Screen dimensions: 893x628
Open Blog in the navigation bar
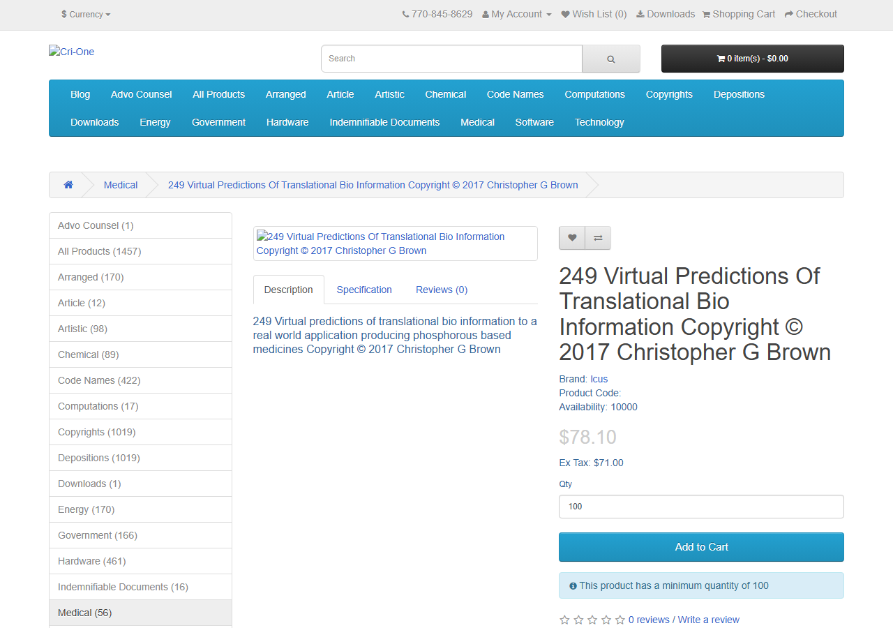point(80,94)
